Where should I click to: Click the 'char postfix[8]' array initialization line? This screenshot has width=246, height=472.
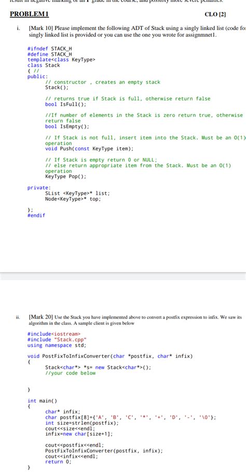pyautogui.click(x=131, y=418)
